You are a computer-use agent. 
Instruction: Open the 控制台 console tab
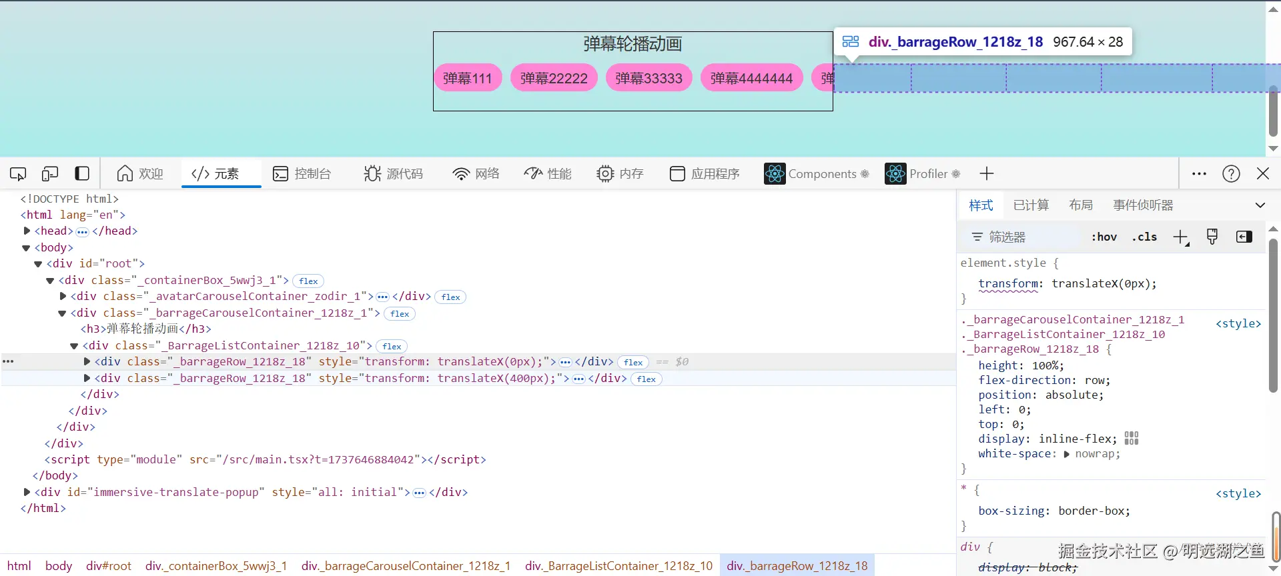[x=302, y=174]
